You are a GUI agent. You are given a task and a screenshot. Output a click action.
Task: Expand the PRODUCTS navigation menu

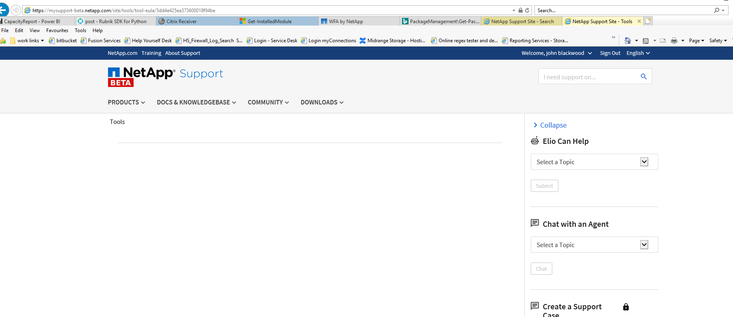point(126,102)
